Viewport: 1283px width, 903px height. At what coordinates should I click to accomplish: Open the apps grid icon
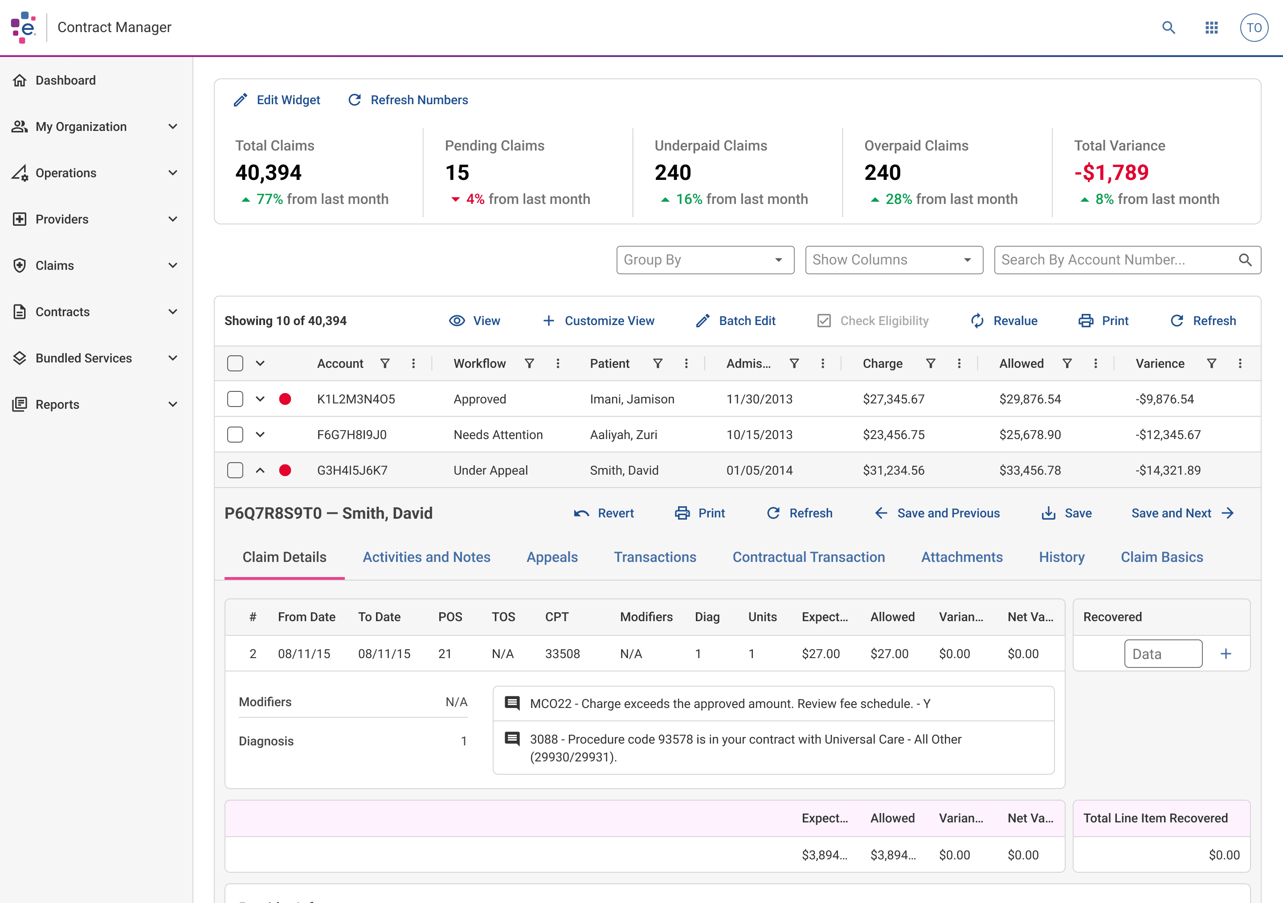pyautogui.click(x=1211, y=27)
